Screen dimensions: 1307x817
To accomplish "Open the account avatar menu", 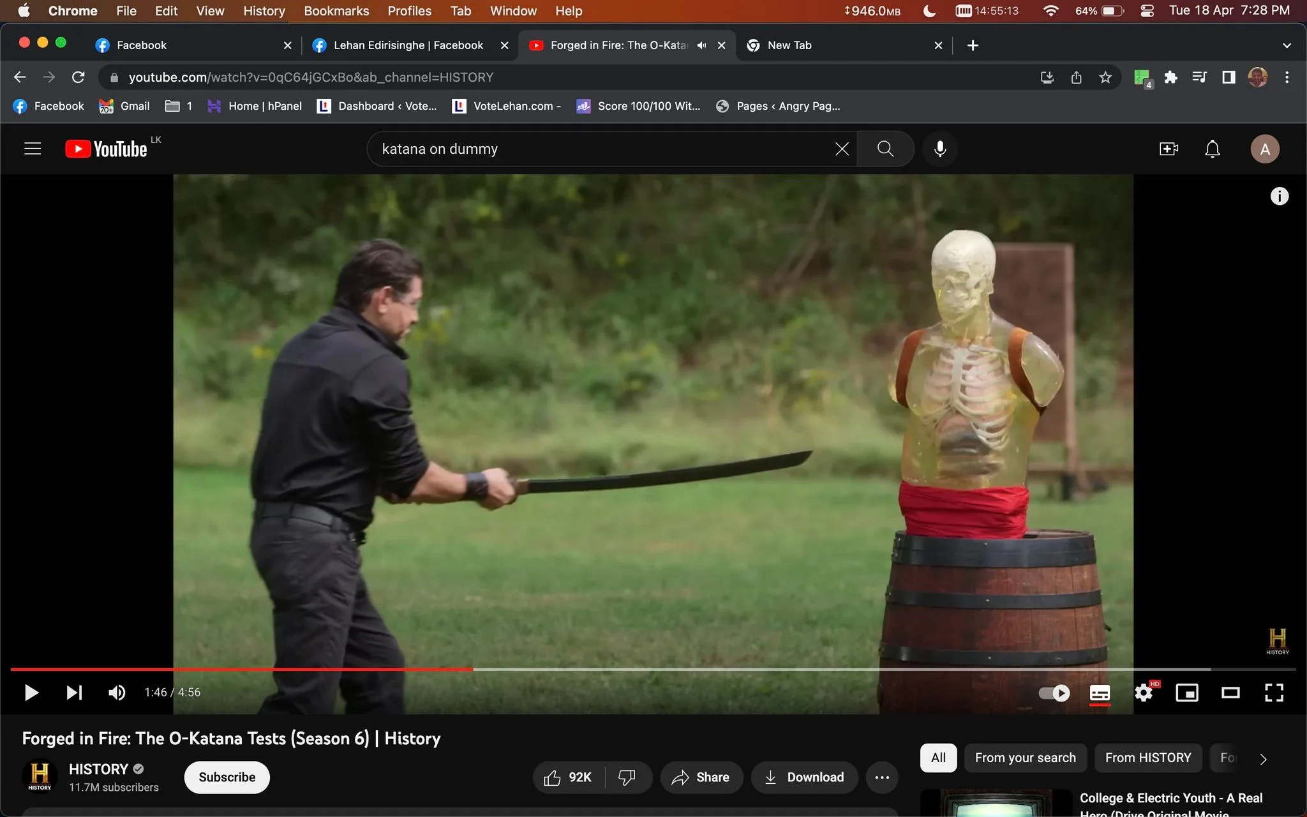I will tap(1264, 149).
